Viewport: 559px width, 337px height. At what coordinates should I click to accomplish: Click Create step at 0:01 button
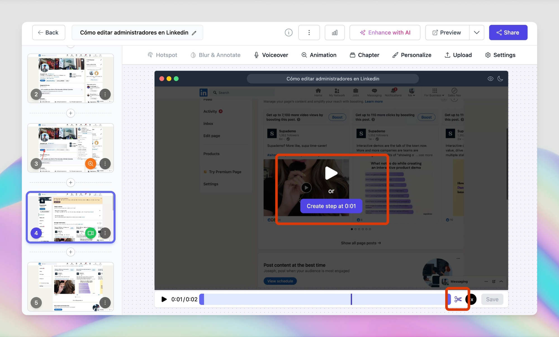tap(331, 206)
